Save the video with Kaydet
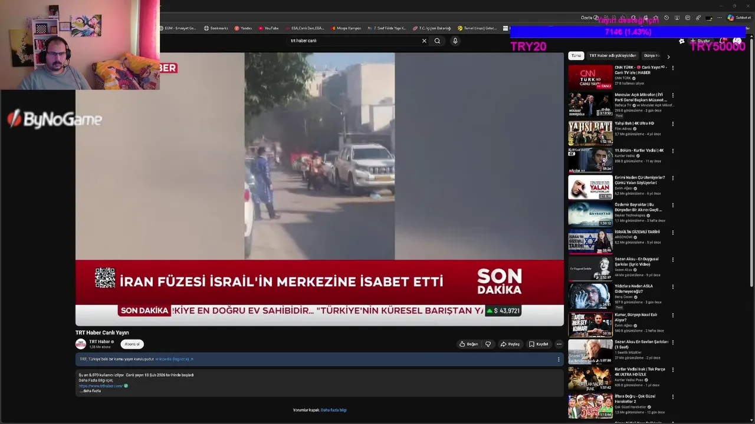The height and width of the screenshot is (424, 755). [539, 344]
